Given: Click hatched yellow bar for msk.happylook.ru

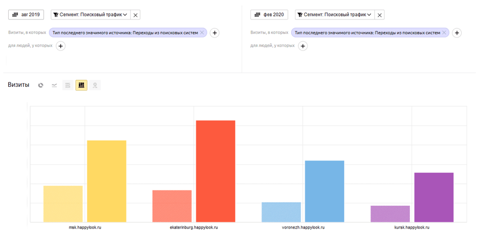Looking at the screenshot, I should click(x=63, y=204).
